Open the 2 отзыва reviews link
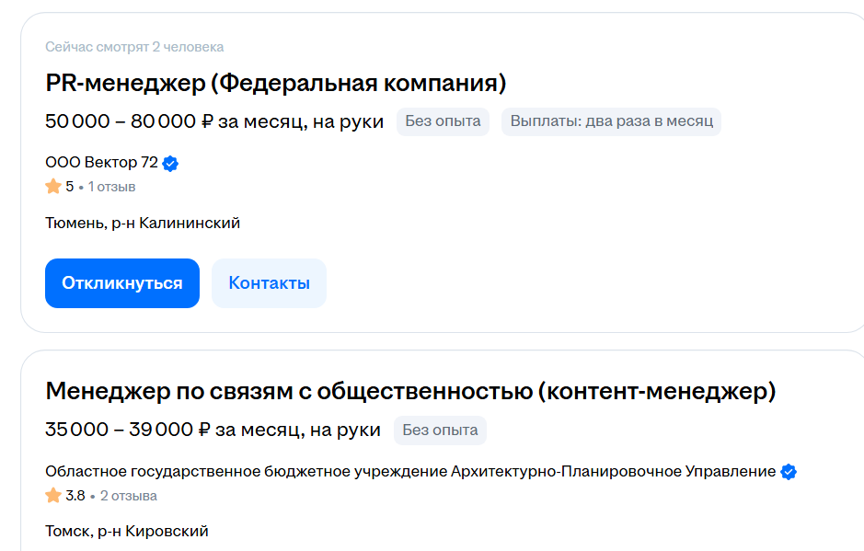 click(x=129, y=496)
